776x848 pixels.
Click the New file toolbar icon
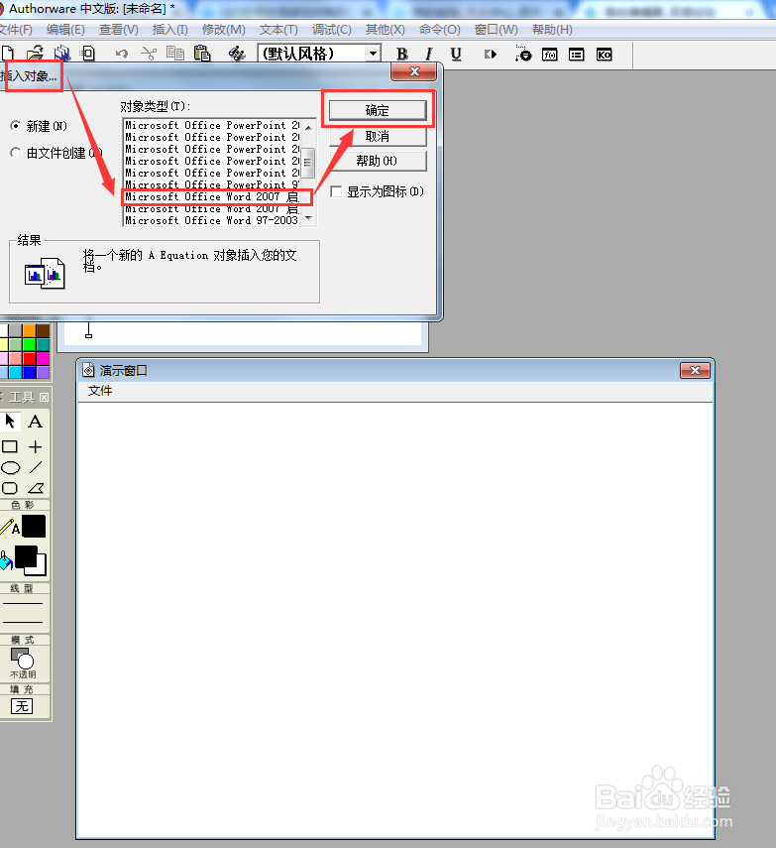[7, 54]
